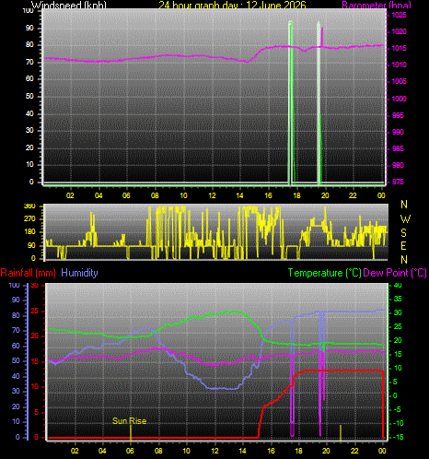Click barometer scale value 975
Viewport: 429px width, 459px height.
pyautogui.click(x=398, y=182)
